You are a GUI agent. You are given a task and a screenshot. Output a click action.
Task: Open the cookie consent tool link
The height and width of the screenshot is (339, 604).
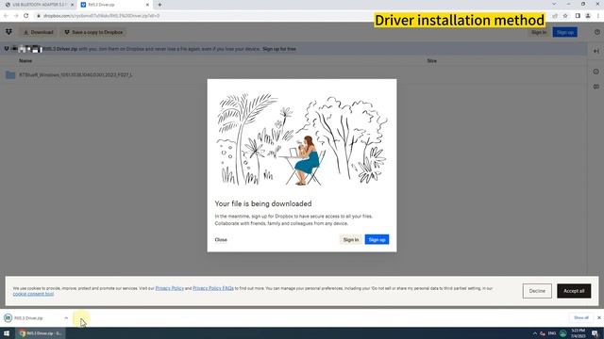click(x=33, y=294)
